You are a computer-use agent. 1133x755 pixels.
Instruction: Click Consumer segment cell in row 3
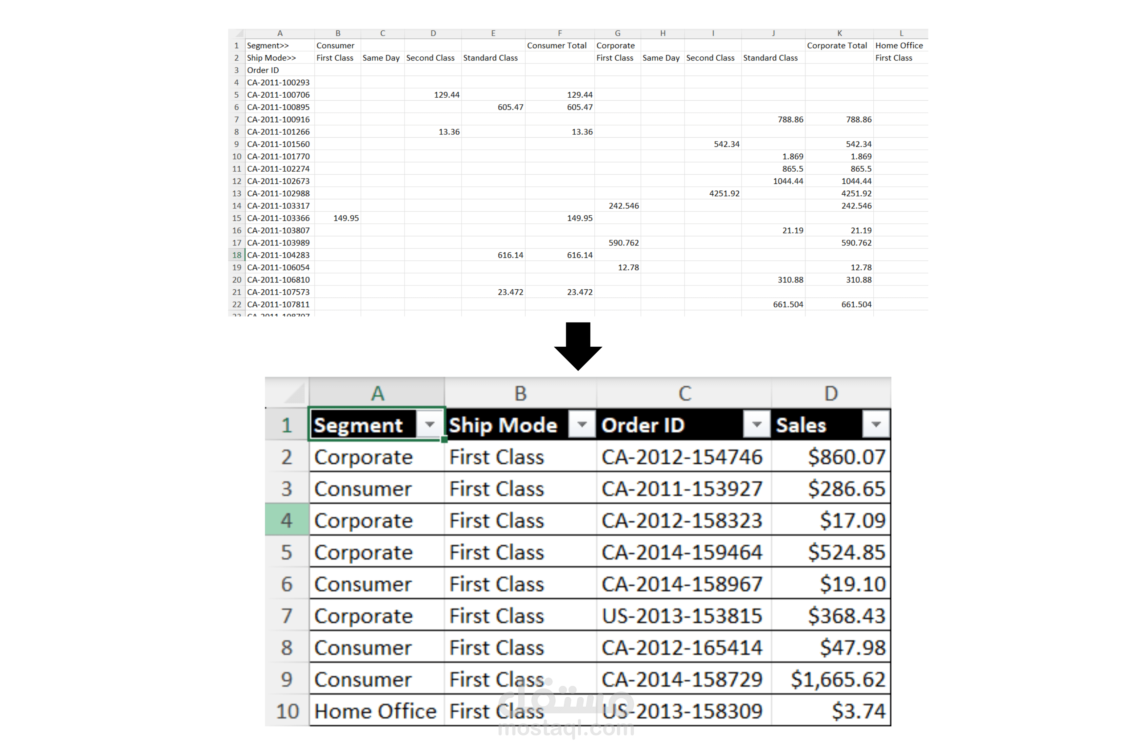click(377, 488)
